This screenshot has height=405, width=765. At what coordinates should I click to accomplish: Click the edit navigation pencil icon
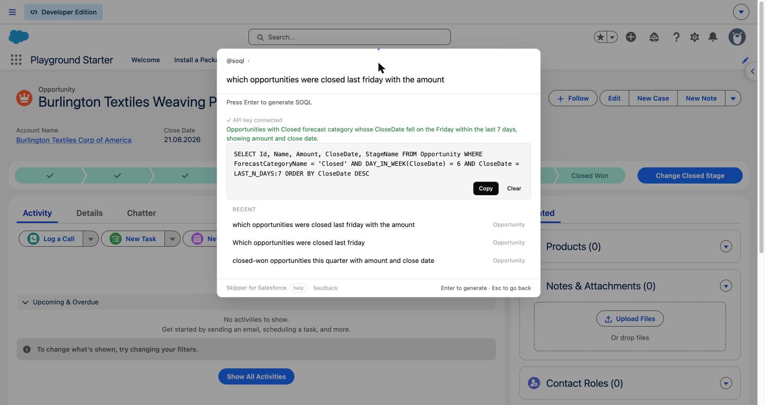click(x=745, y=60)
